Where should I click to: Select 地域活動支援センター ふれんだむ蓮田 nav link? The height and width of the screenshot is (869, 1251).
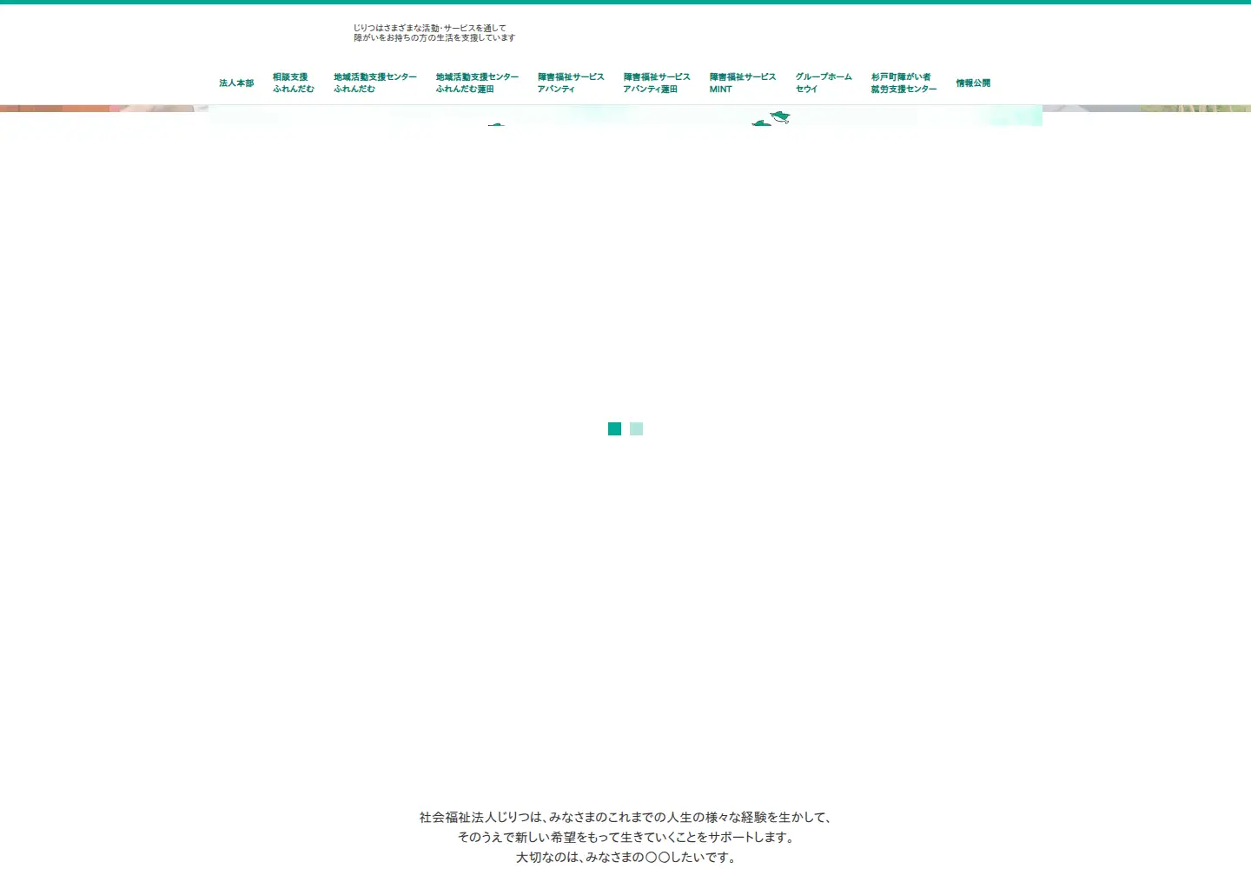[x=477, y=83]
